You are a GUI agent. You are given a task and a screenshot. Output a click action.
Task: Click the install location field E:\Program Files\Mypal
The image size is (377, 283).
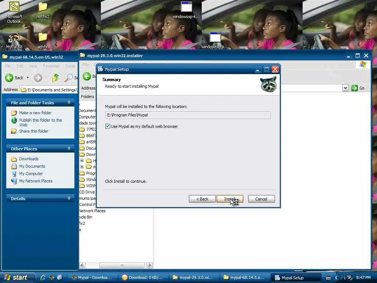187,115
